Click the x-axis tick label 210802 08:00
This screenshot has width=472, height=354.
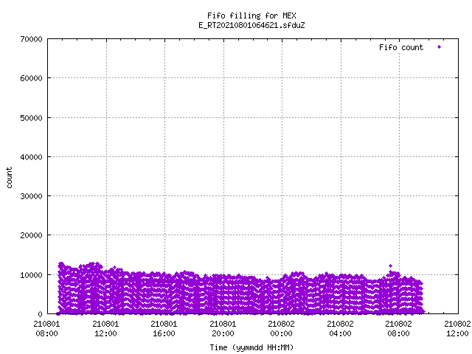[399, 329]
